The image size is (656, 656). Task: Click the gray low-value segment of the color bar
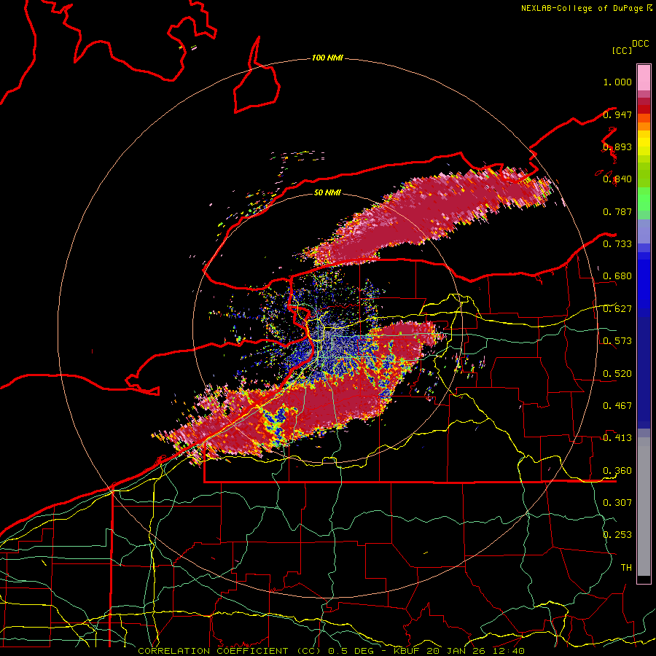(x=644, y=507)
